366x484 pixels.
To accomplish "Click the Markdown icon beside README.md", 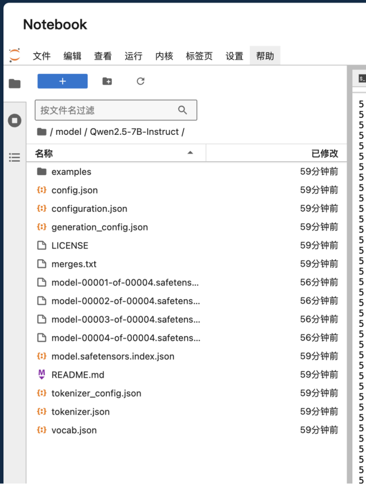I will [42, 374].
